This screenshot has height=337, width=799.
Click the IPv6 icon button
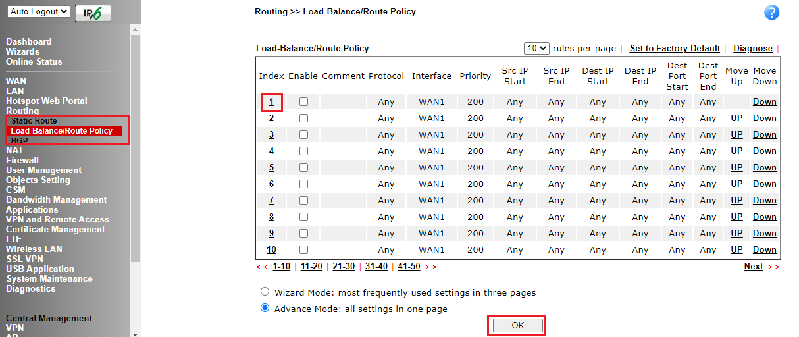[x=93, y=13]
